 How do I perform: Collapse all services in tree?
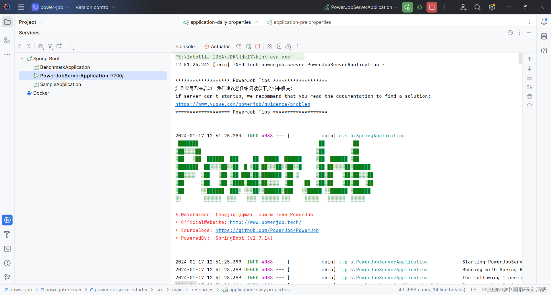point(29,46)
